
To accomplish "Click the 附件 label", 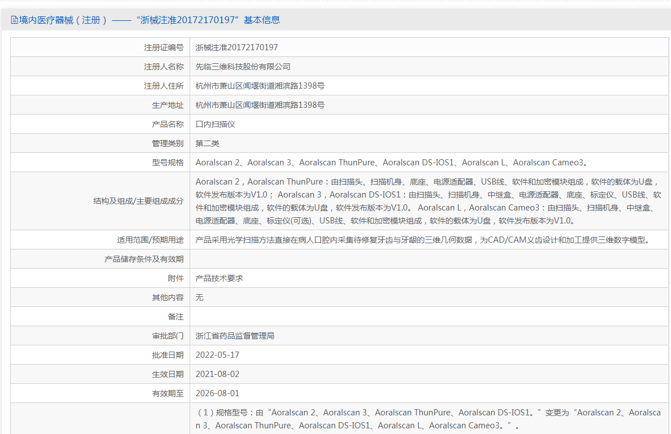I will tap(176, 279).
